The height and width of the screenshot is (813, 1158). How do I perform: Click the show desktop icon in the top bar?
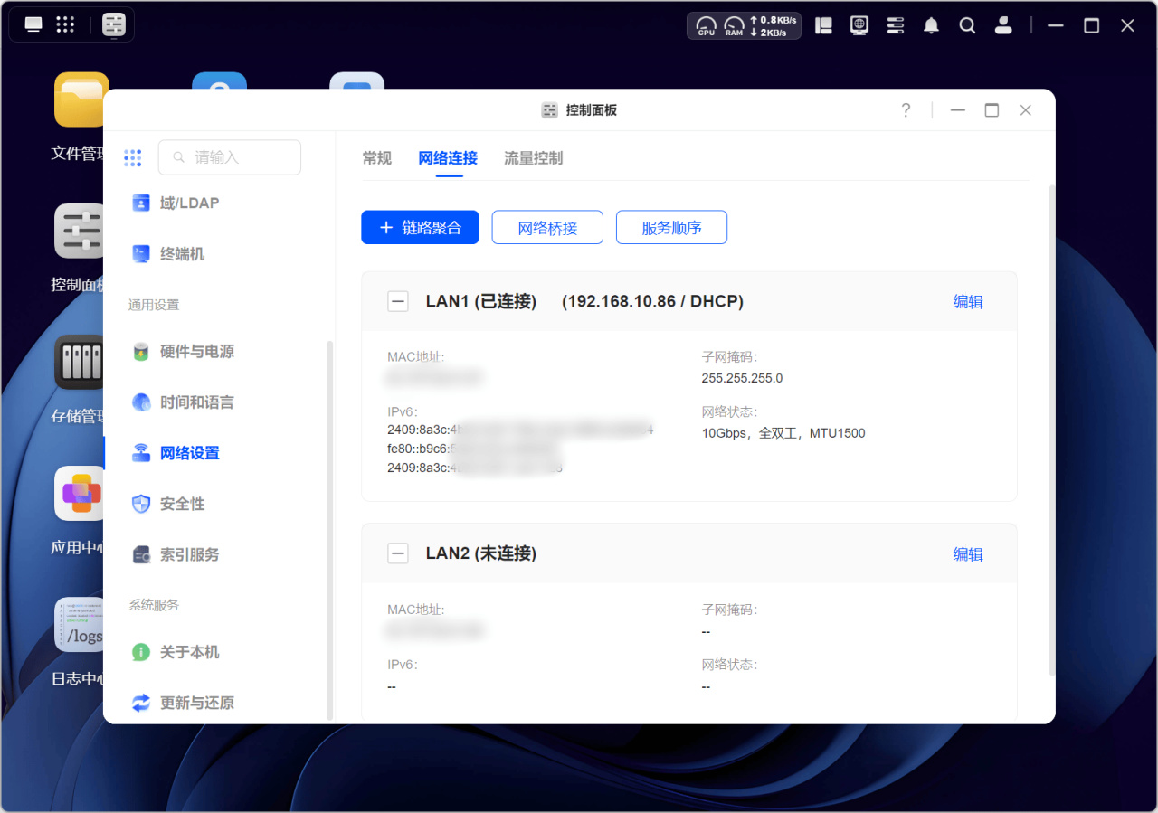tap(33, 24)
